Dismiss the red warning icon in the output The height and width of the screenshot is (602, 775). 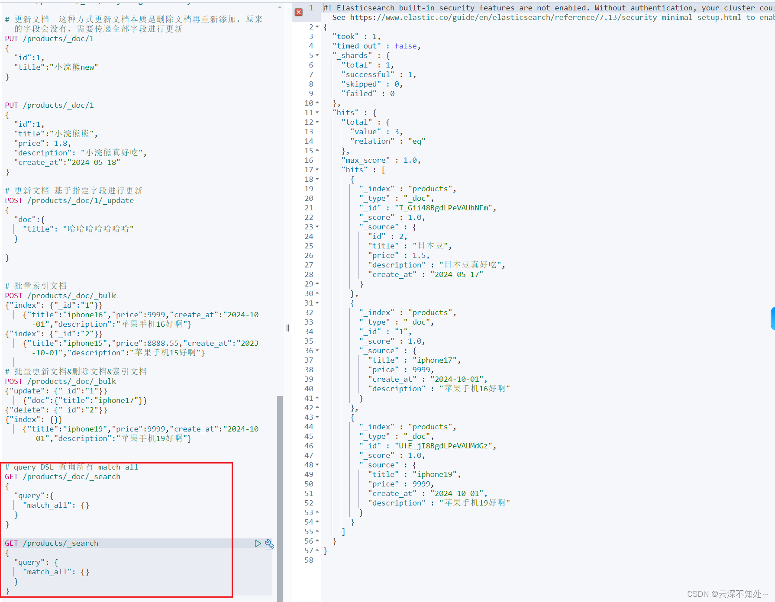pyautogui.click(x=299, y=12)
